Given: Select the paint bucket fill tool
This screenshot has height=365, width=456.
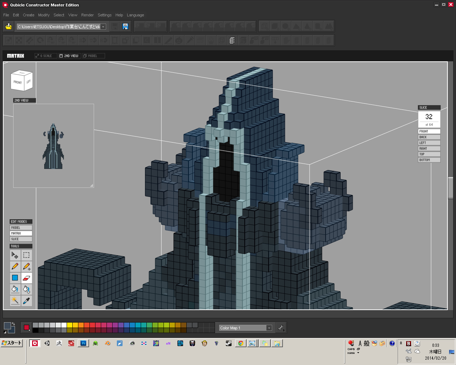Looking at the screenshot, I should point(15,289).
